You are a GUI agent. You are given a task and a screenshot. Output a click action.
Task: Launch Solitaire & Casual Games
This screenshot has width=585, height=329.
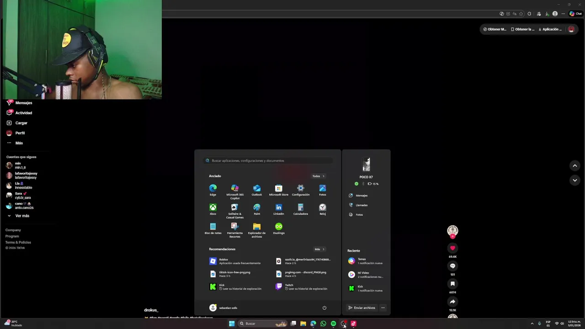tap(235, 211)
